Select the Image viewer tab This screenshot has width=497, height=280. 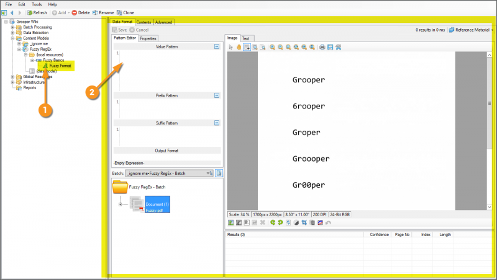232,38
